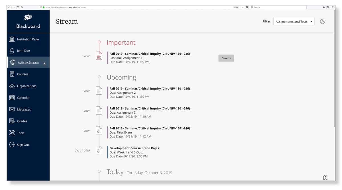
Task: Go to Grades in the sidebar
Action: pos(22,121)
